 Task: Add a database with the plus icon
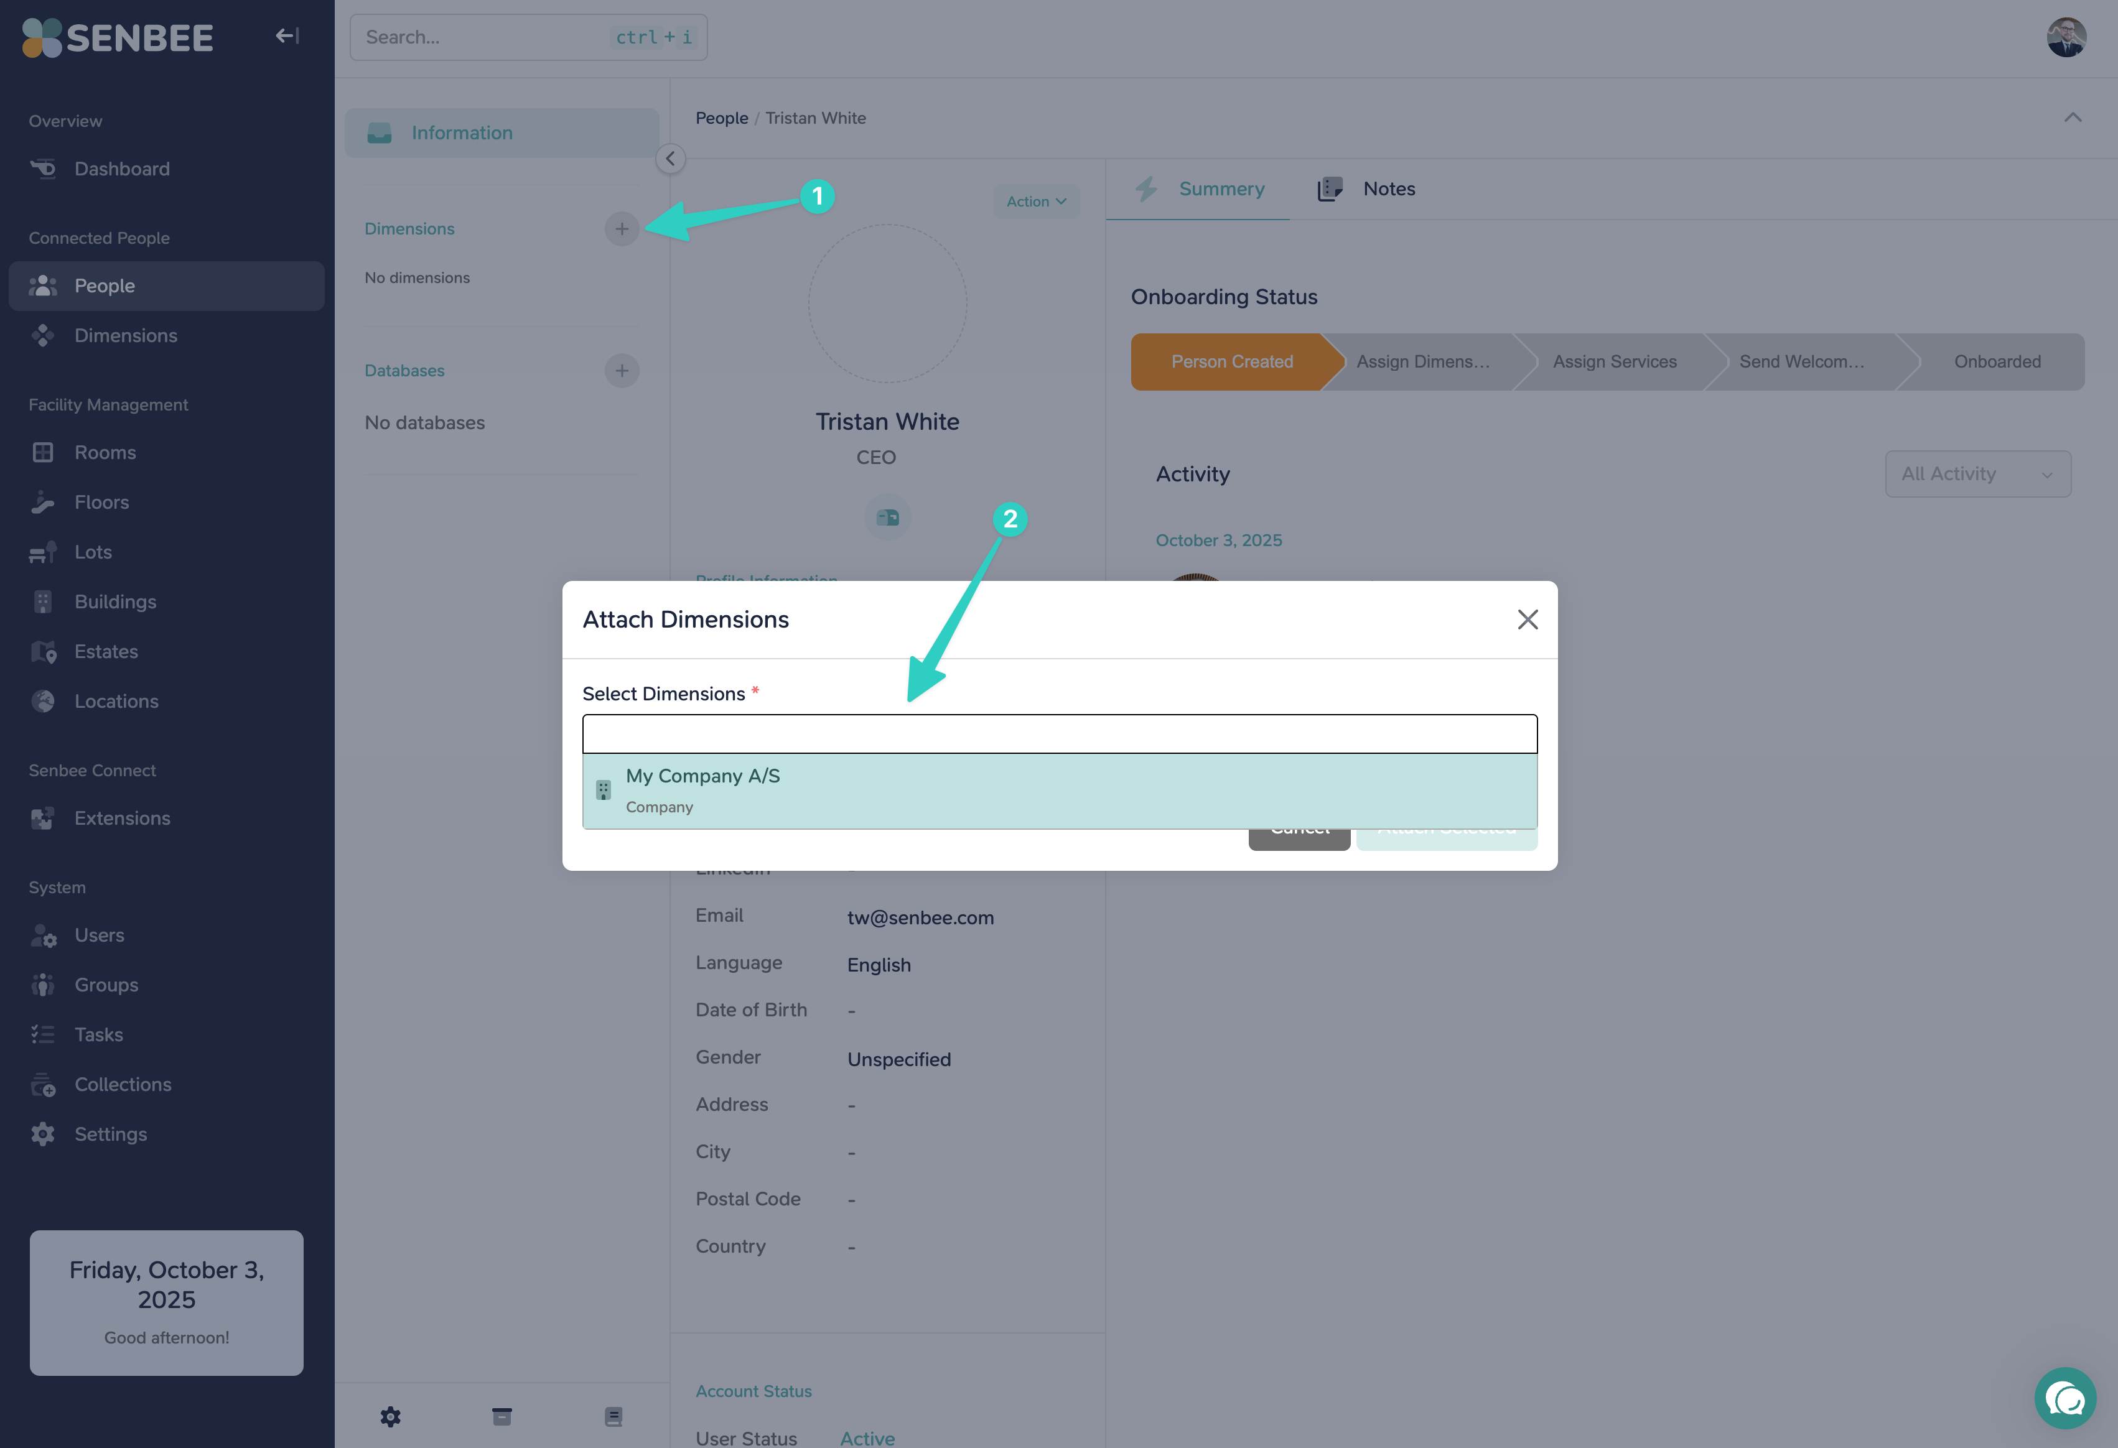[x=622, y=371]
